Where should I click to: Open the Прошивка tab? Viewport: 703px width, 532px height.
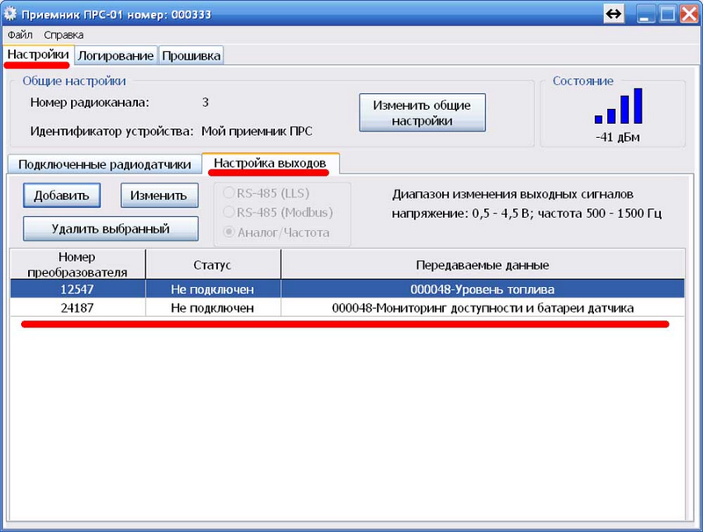[x=191, y=55]
